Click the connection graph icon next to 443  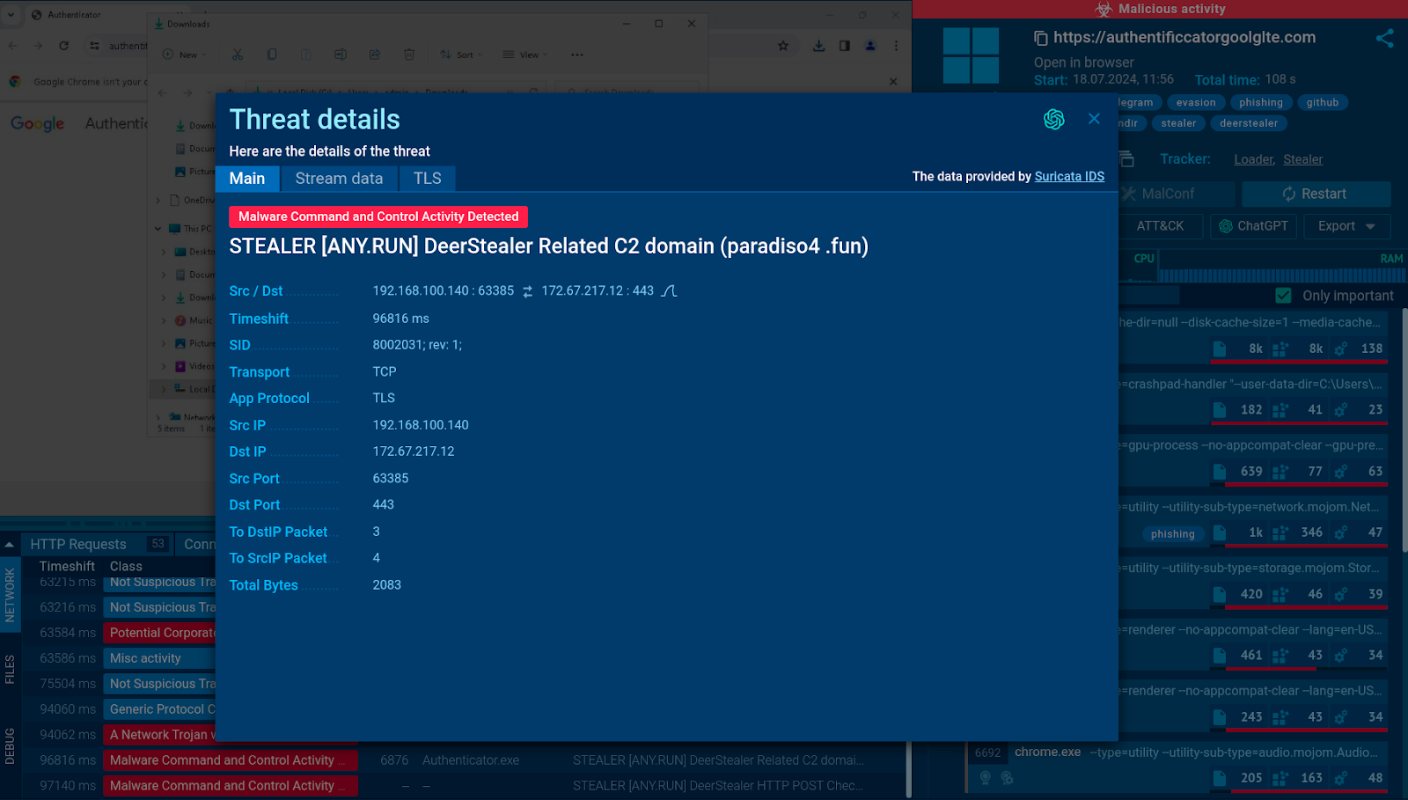click(x=669, y=290)
